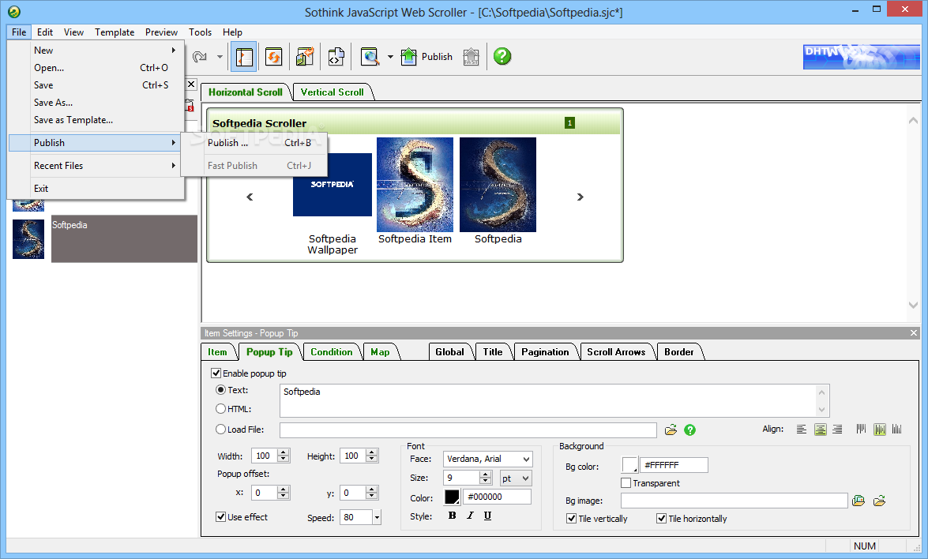Toggle italic font style
Viewport: 928px width, 559px height.
[x=470, y=516]
